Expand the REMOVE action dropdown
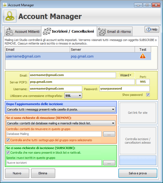This screenshot has height=183, width=163. pos(61,123)
